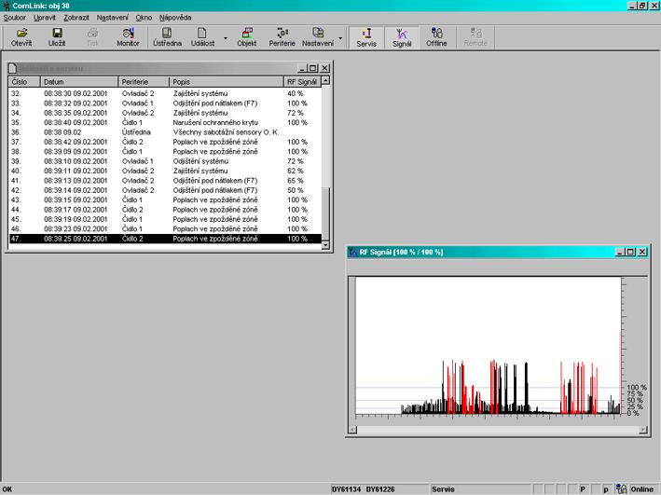Screen dimensions: 661x495
Task: Open a file with Otevřít toolbar button
Action: (21, 37)
